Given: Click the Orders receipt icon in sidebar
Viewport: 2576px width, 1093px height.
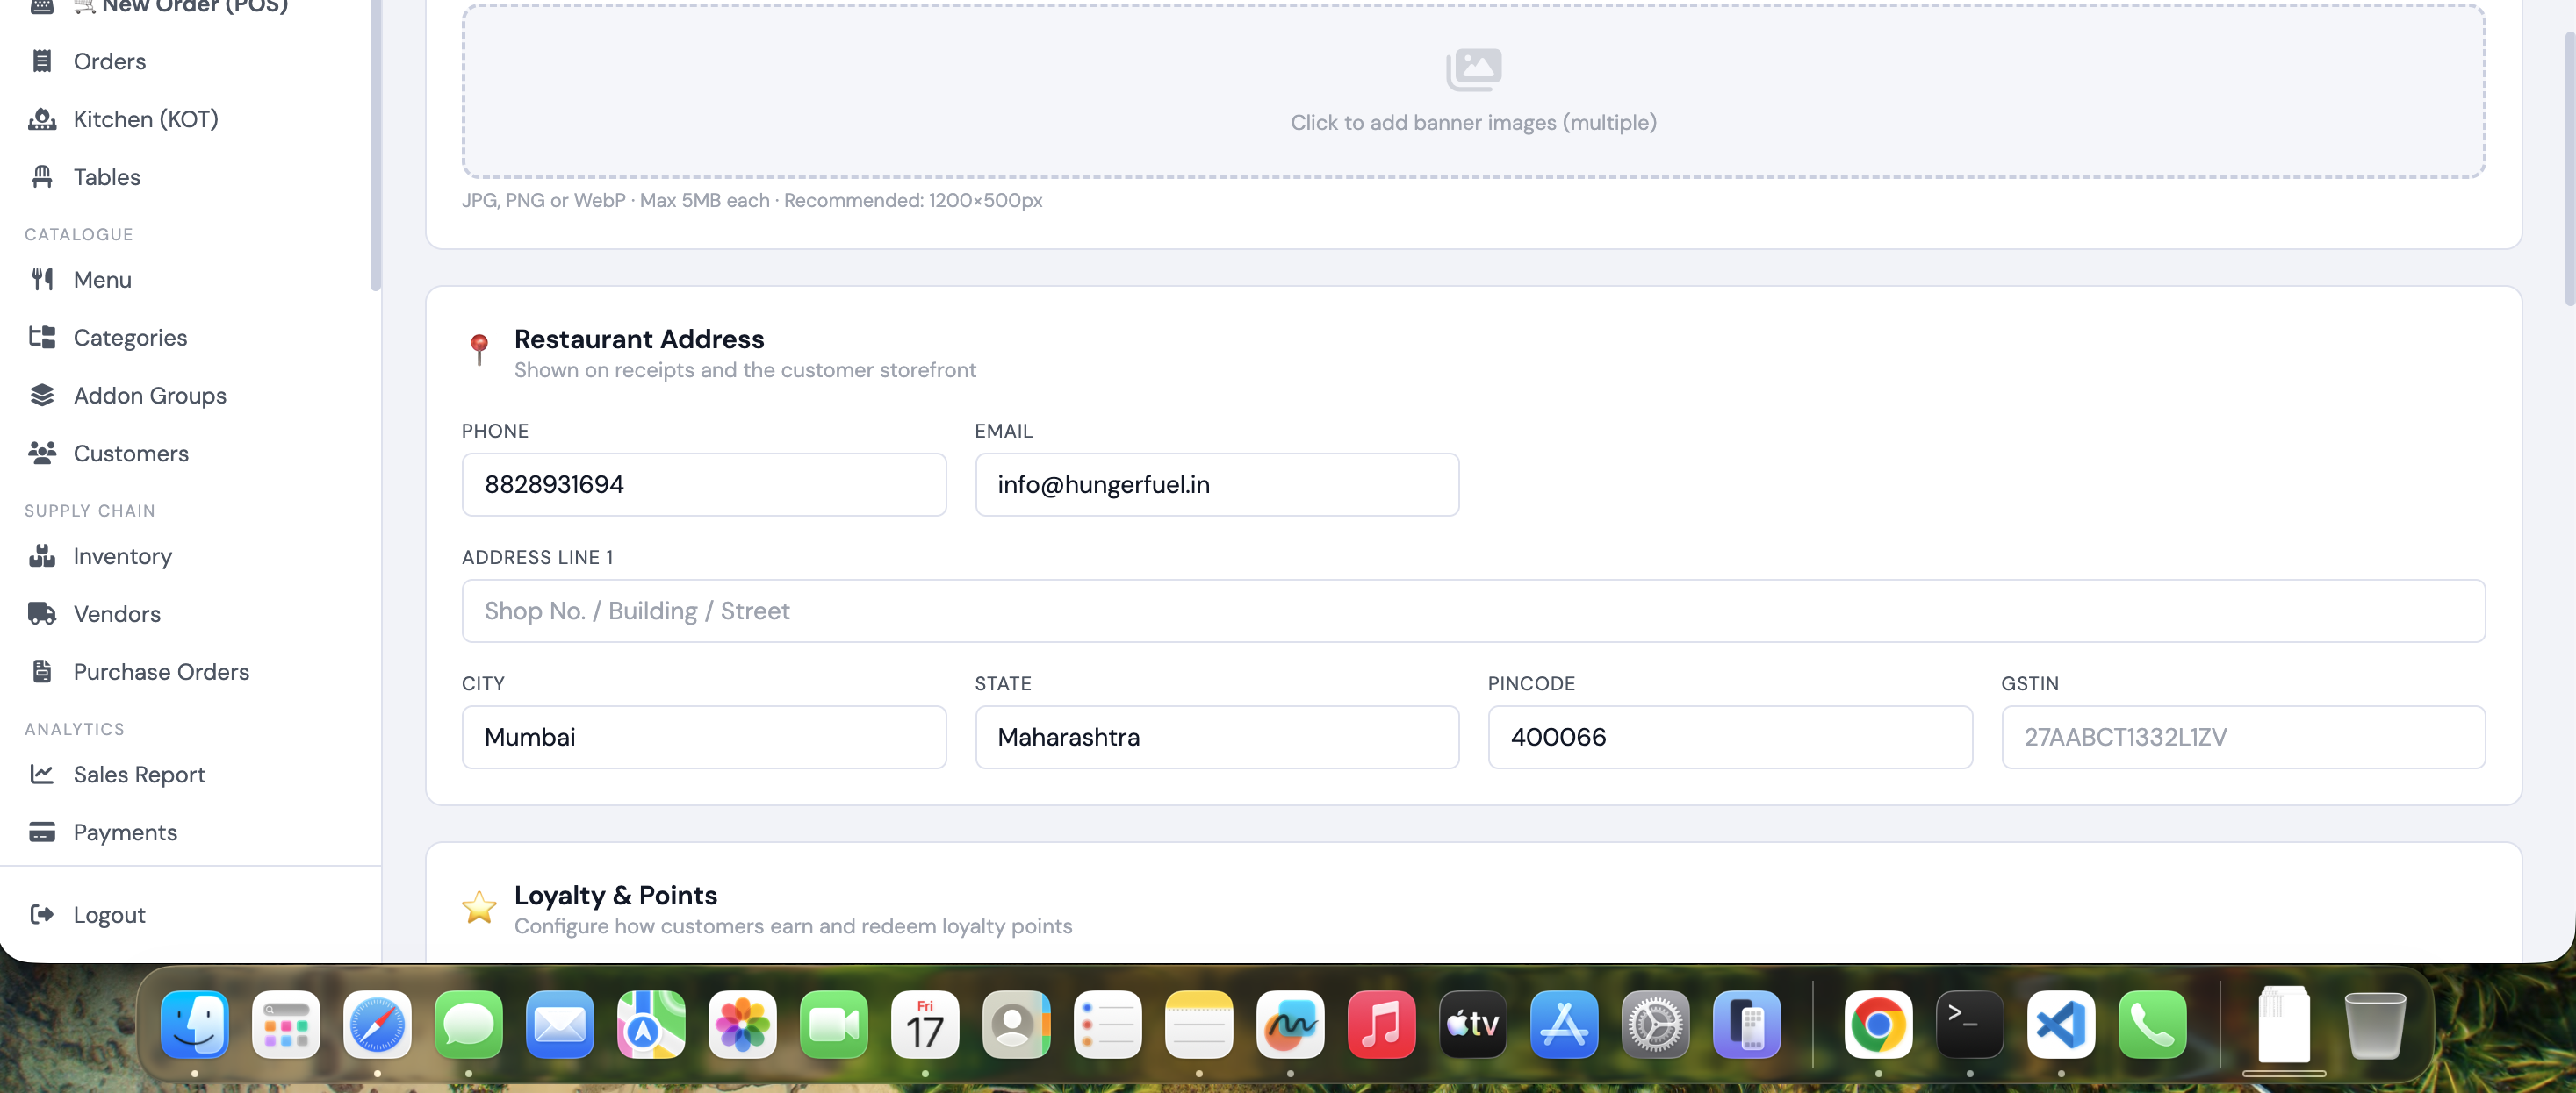Looking at the screenshot, I should coord(41,61).
